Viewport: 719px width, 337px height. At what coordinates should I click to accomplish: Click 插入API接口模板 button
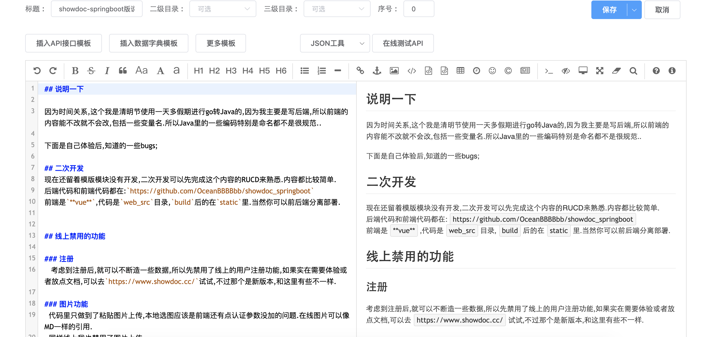tap(64, 43)
